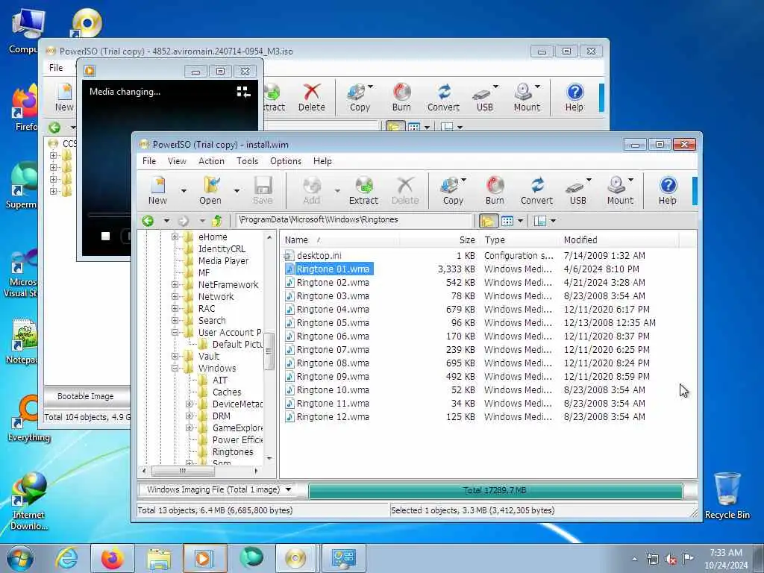The height and width of the screenshot is (573, 764).
Task: Expand the eHome folder tree node
Action: tap(175, 237)
